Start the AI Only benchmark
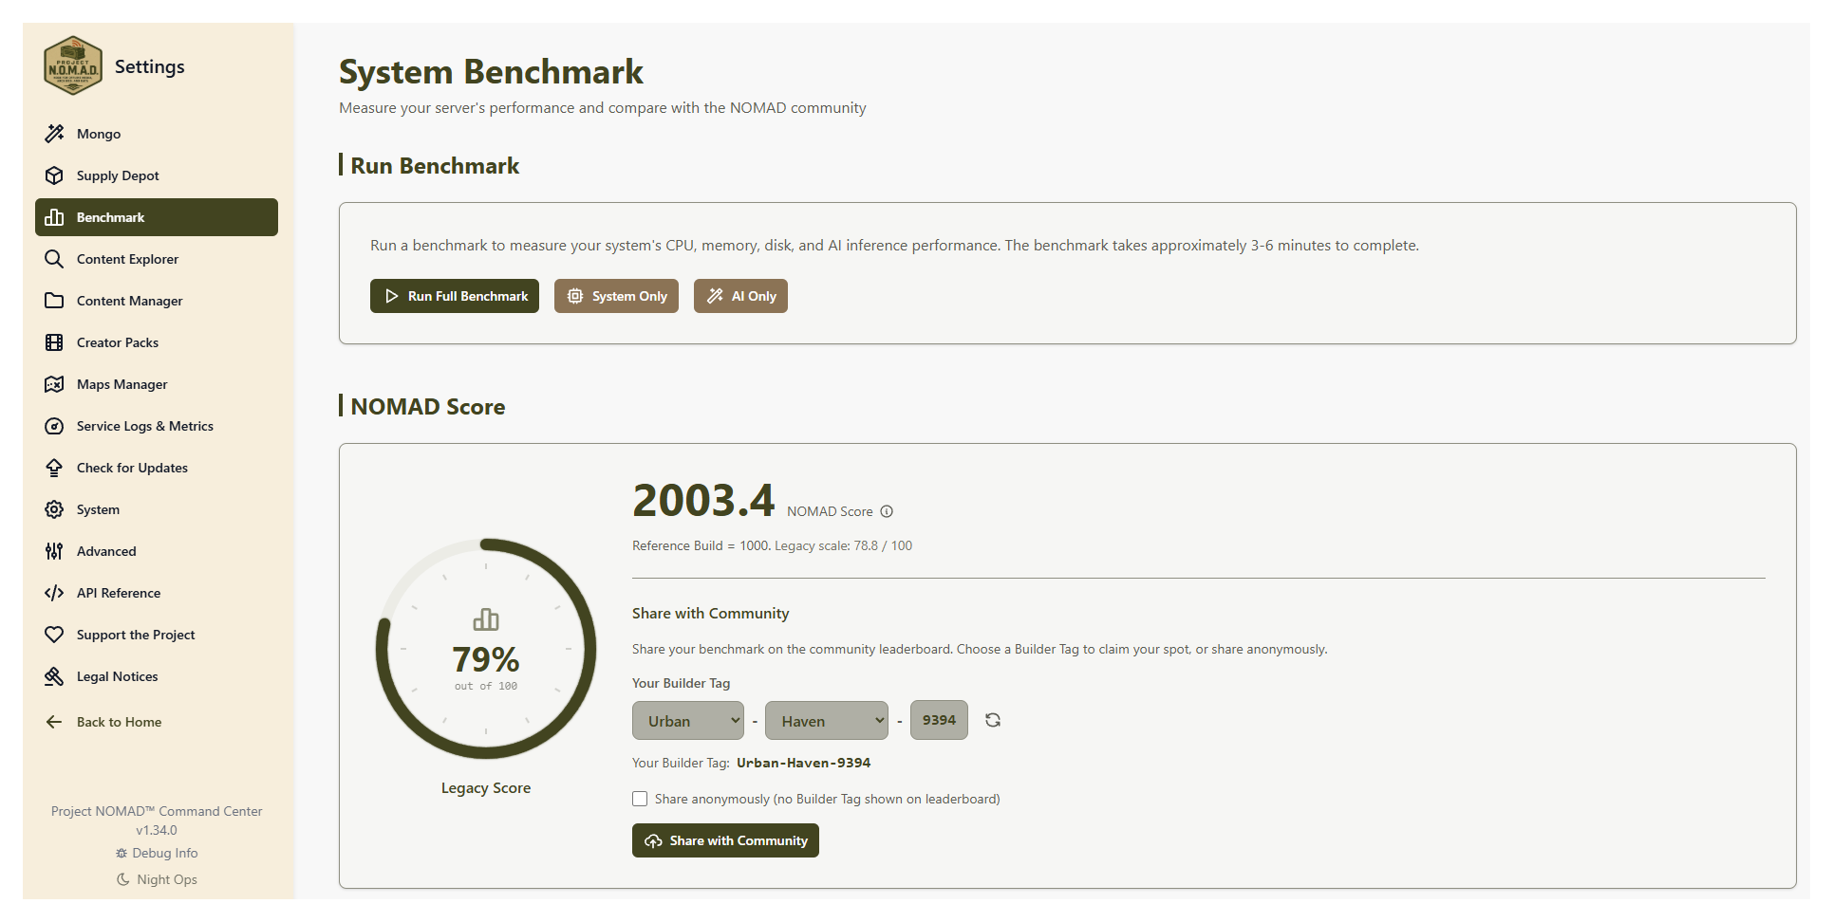 pyautogui.click(x=740, y=296)
